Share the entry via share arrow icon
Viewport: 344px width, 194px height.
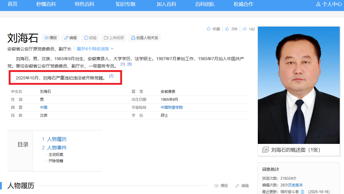pyautogui.click(x=245, y=29)
